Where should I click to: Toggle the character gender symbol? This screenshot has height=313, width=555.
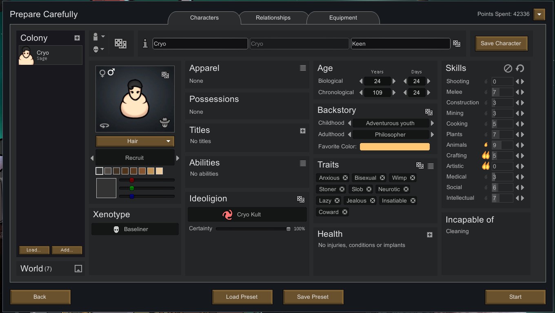pos(107,73)
